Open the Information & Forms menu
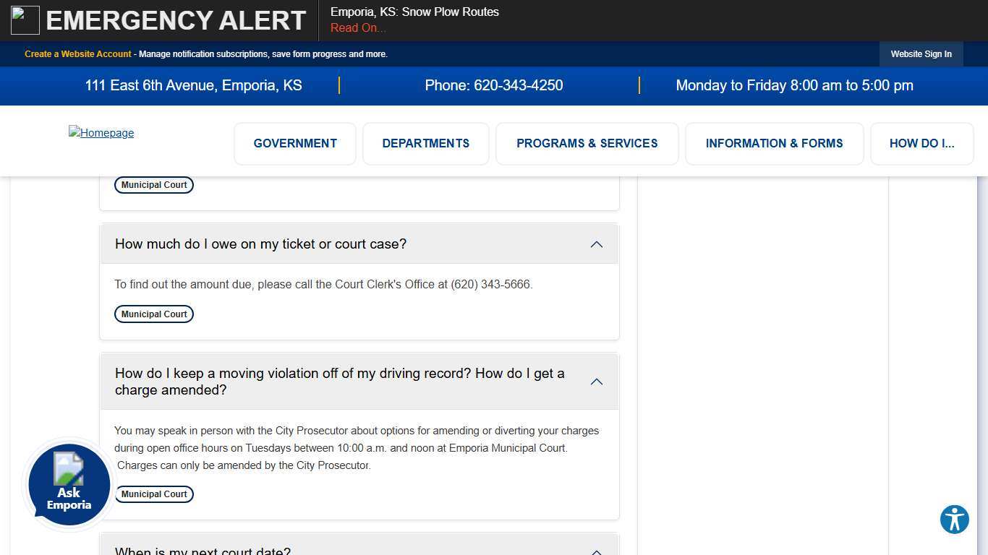988x555 pixels. click(774, 143)
